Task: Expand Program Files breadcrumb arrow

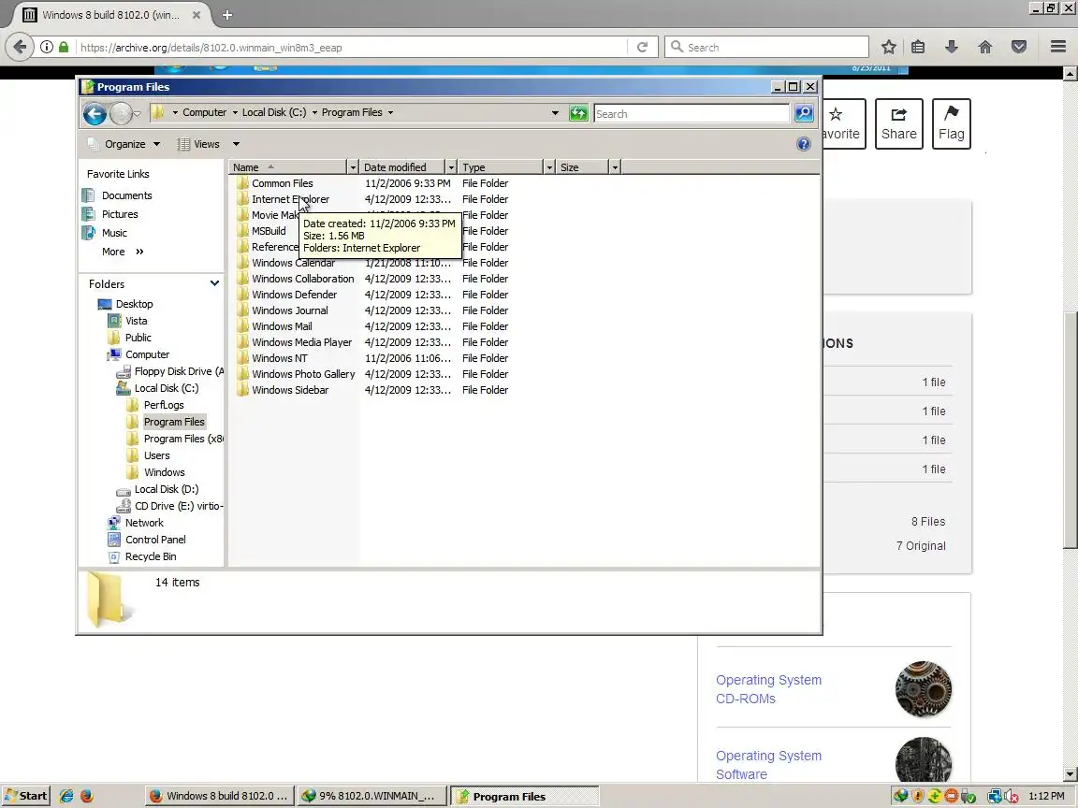Action: pos(390,112)
